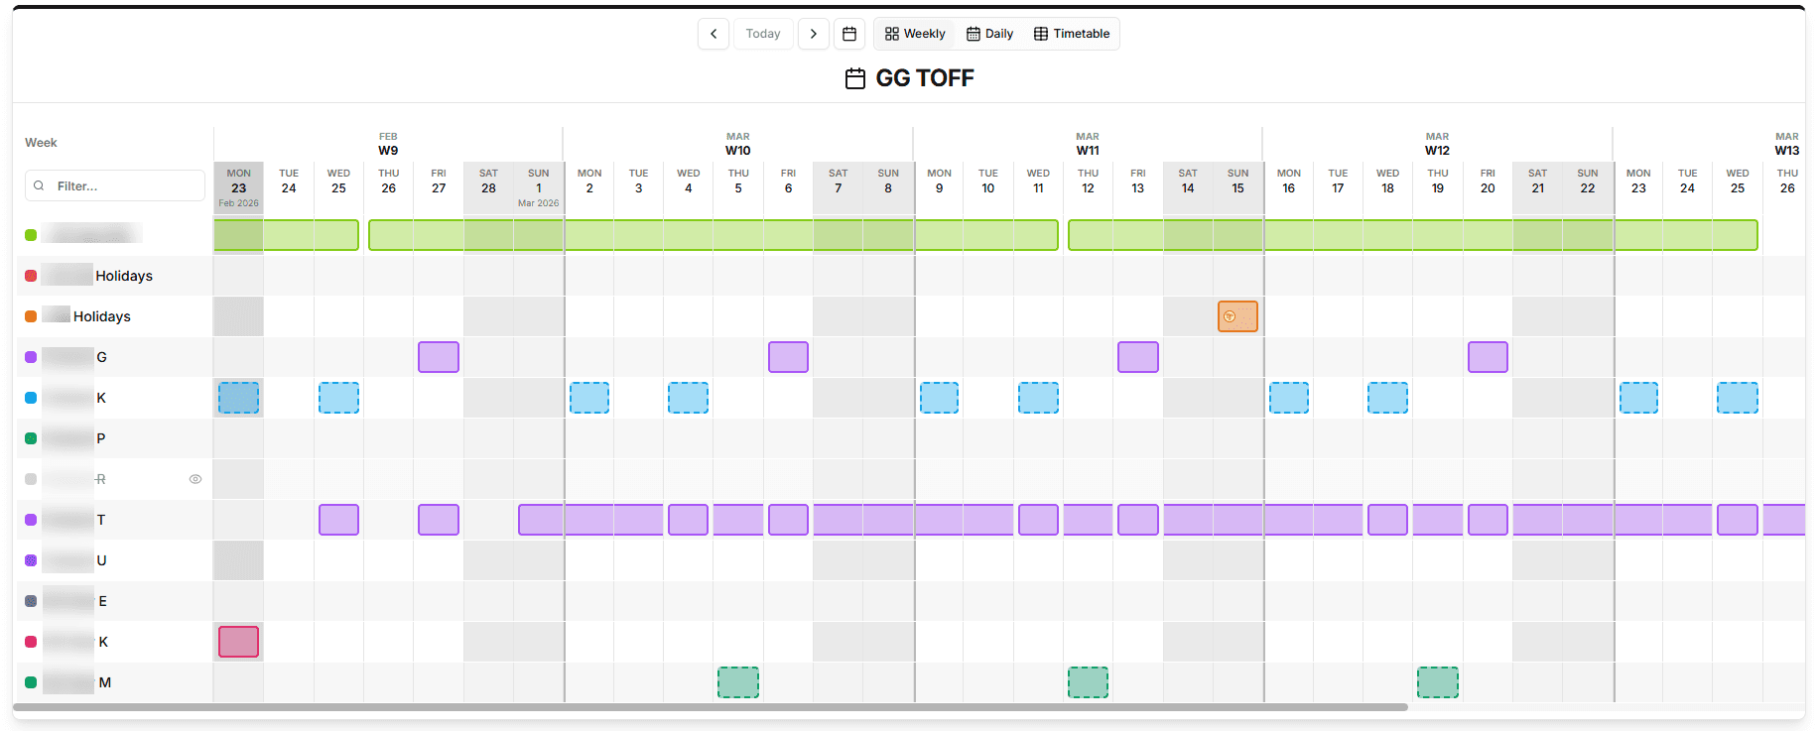Viewport: 1818px width, 731px height.
Task: Click the orange event on Sunday March 15
Action: click(x=1237, y=316)
